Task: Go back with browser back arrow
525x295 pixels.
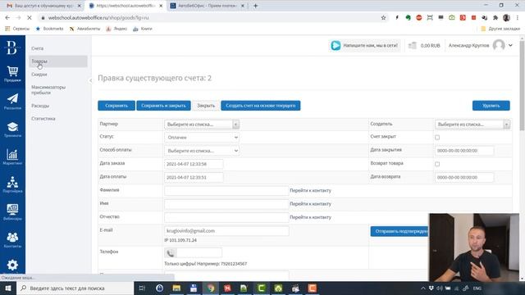Action: pyautogui.click(x=7, y=18)
